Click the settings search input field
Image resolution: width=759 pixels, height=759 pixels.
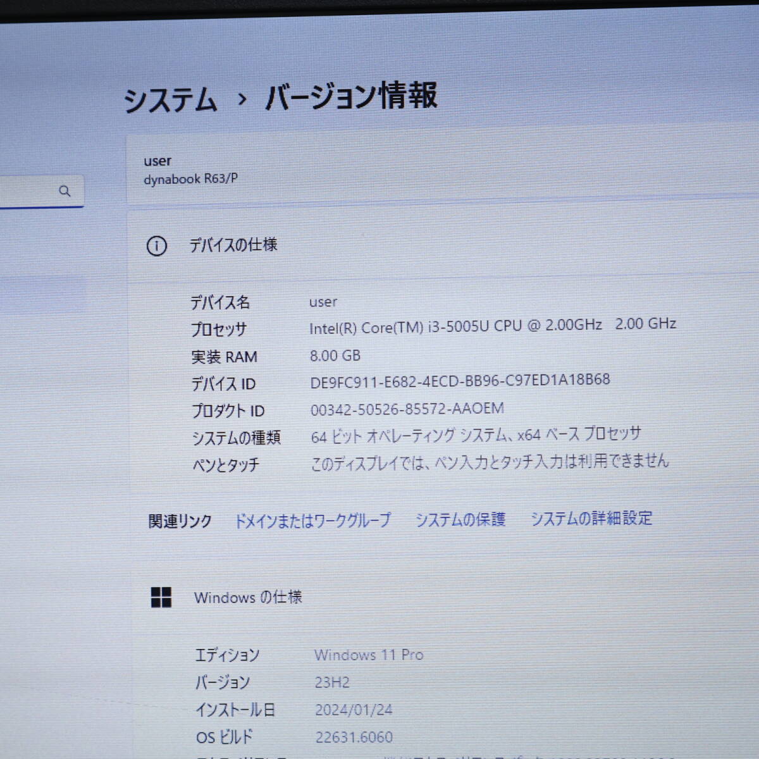[41, 191]
